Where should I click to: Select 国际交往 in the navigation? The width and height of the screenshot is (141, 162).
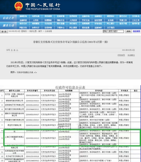point(61,20)
